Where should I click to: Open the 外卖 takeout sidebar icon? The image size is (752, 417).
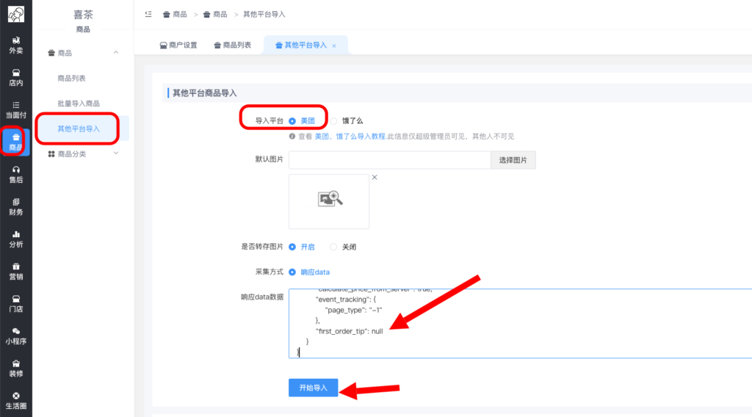(15, 44)
